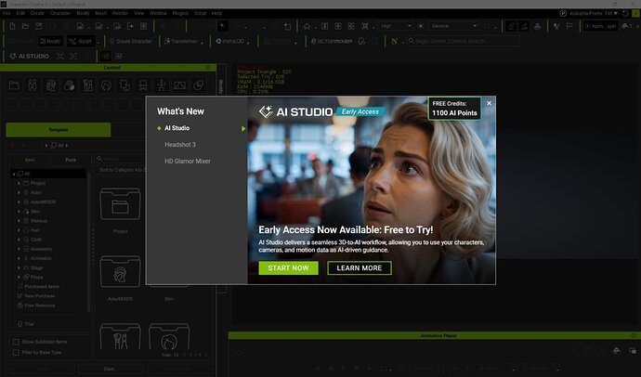The width and height of the screenshot is (641, 377).
Task: Click the Open Project folder icon
Action: tap(25, 26)
